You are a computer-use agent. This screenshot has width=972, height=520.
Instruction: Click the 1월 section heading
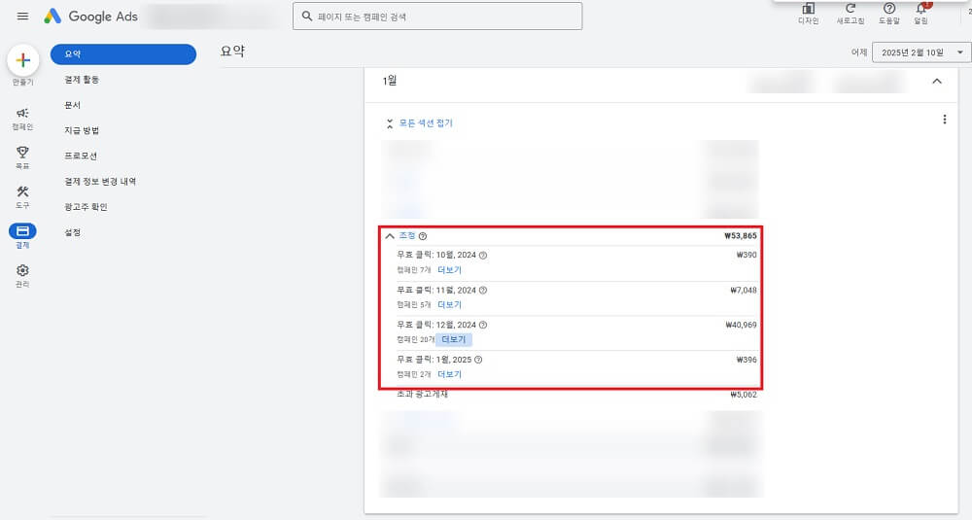tap(390, 81)
